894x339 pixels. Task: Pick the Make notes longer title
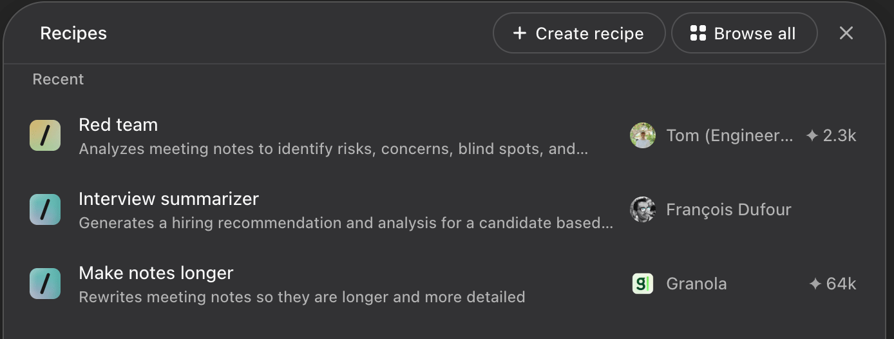[156, 273]
